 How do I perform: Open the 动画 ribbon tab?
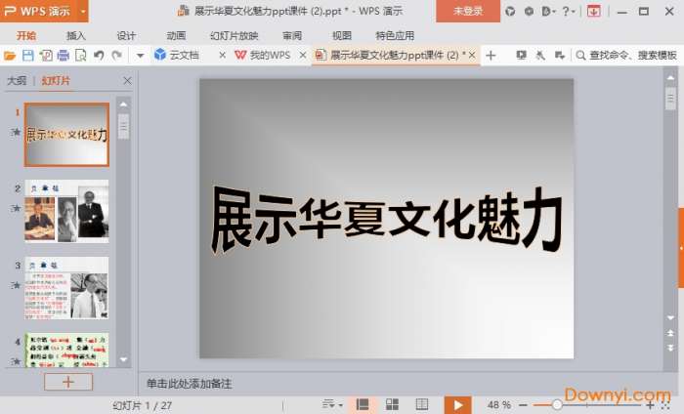click(176, 36)
